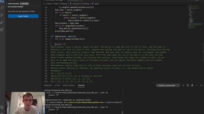This screenshot has height=114, width=204.
Task: Click line 71 def apply(mask, matrix)
Action: [64, 36]
